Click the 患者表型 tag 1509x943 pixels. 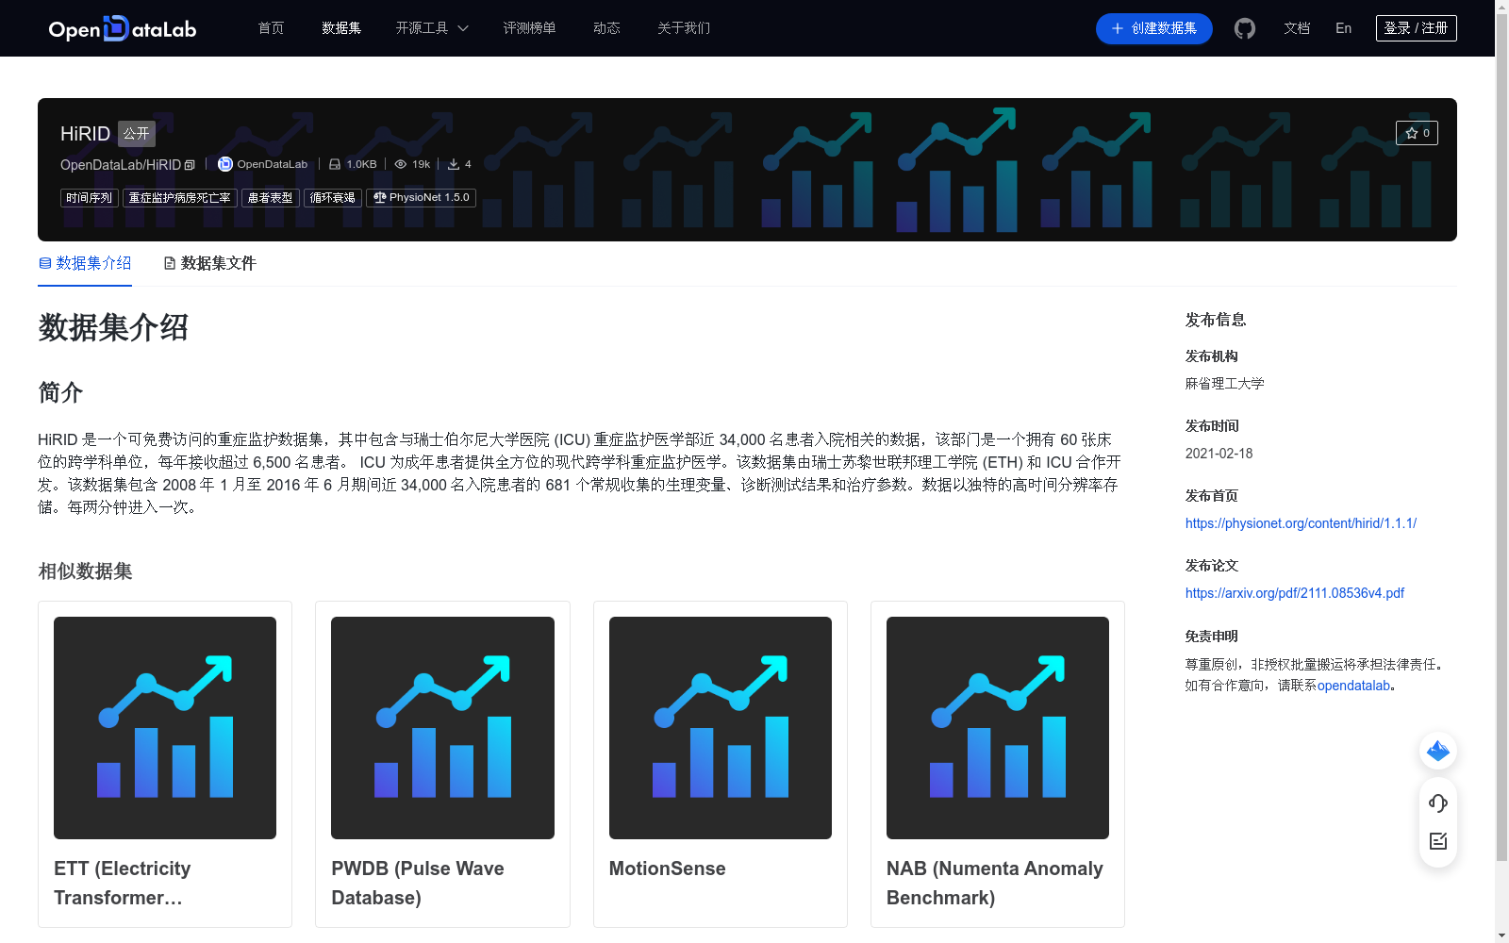click(x=271, y=198)
